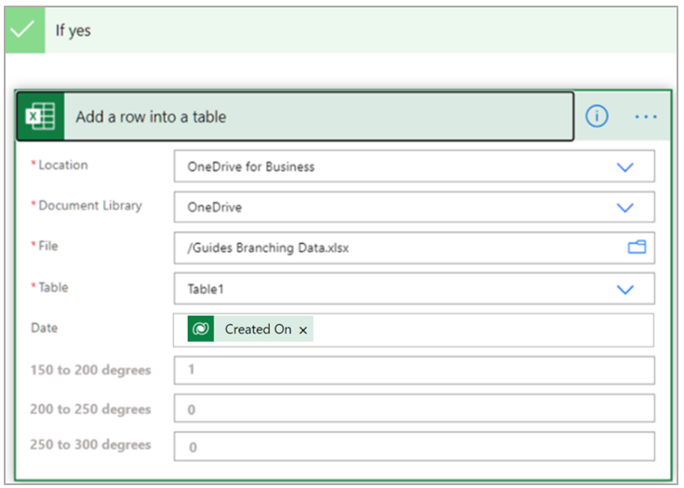
Task: Click the Add a row into a table title
Action: (x=151, y=116)
